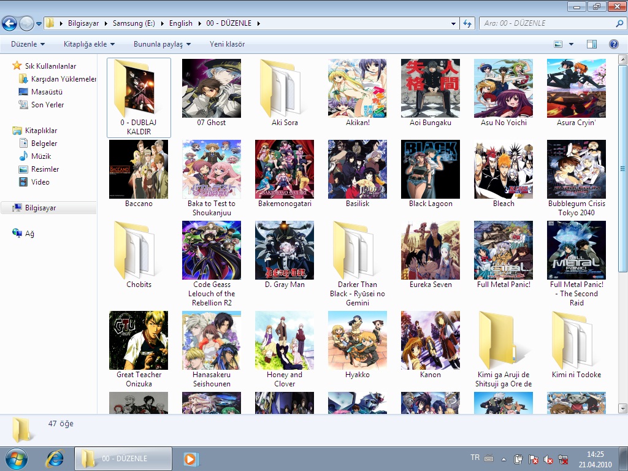The width and height of the screenshot is (628, 471).
Task: Select the Black Lagoon folder thumbnail
Action: point(431,169)
